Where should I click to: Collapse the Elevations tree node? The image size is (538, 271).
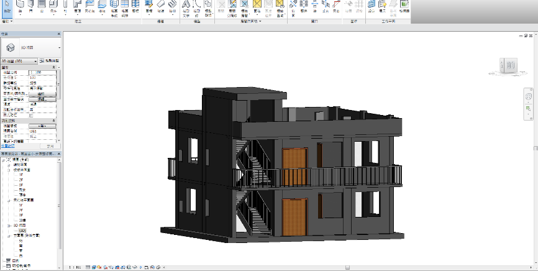(x=9, y=236)
